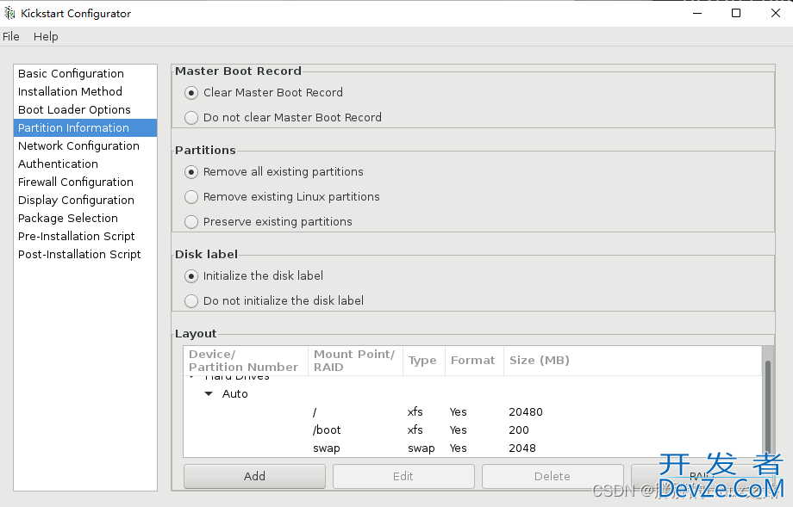Viewport: 793px width, 507px height.
Task: Select Remove all existing partitions
Action: pyautogui.click(x=191, y=172)
